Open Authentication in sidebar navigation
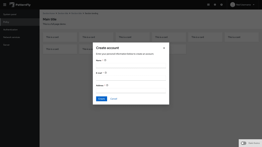 point(10,30)
